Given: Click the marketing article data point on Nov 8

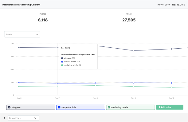Looking at the screenshot, I should [x=95, y=86].
